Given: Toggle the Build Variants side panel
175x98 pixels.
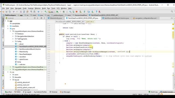Looking at the screenshot, I should point(3,71).
